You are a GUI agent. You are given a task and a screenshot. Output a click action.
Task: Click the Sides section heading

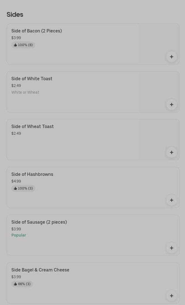click(15, 15)
